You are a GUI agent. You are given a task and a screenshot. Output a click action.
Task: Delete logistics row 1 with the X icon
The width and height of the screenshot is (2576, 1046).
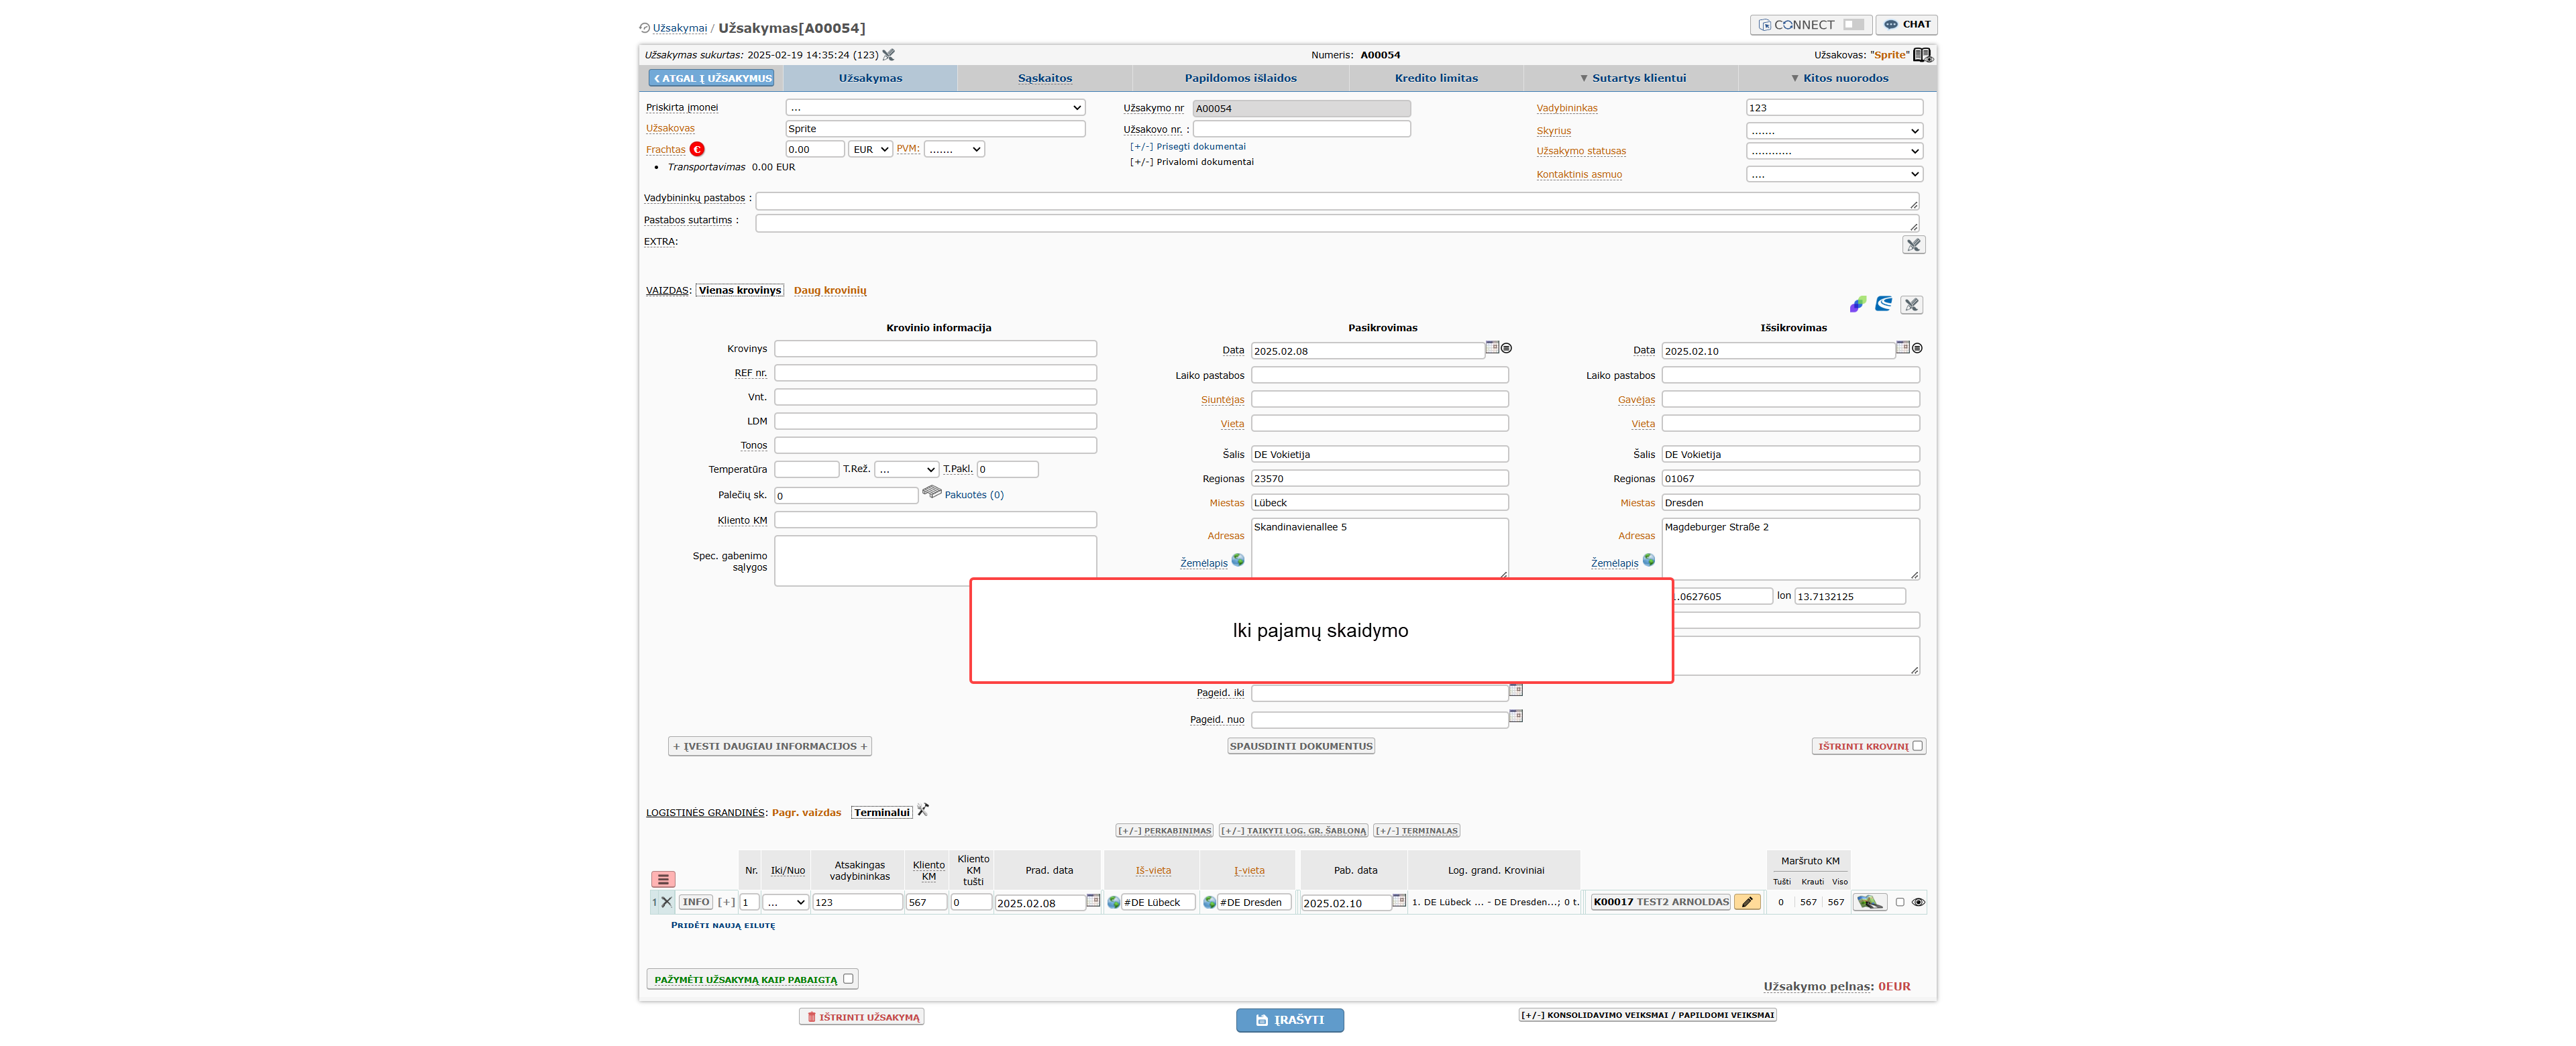coord(667,902)
